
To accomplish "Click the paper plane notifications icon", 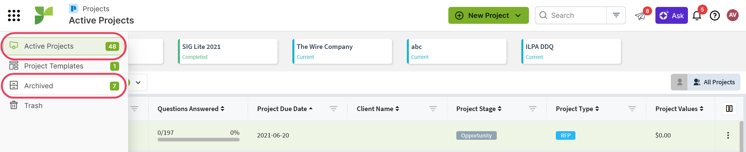I will pos(640,16).
